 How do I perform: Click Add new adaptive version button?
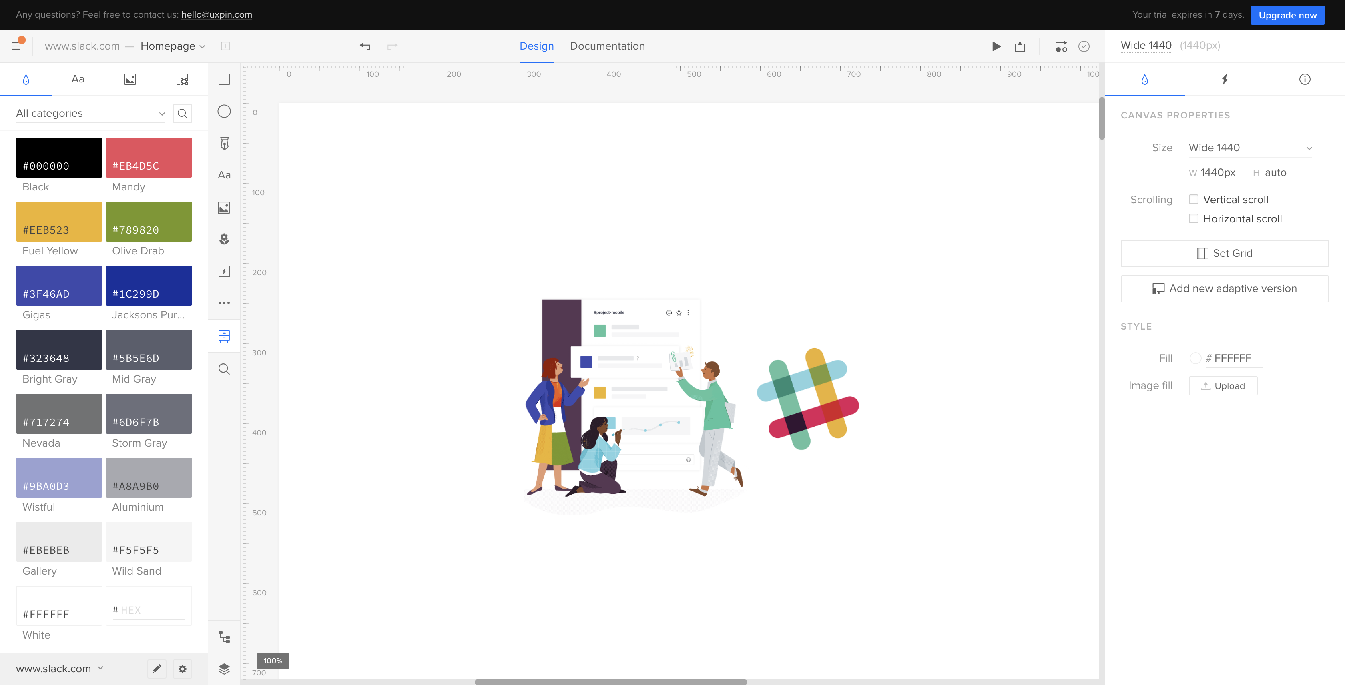(x=1225, y=288)
